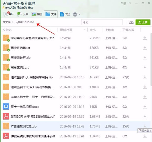Download 连续签到15天 黑搜黑车黑钻.zip

pyautogui.click(x=145, y=77)
